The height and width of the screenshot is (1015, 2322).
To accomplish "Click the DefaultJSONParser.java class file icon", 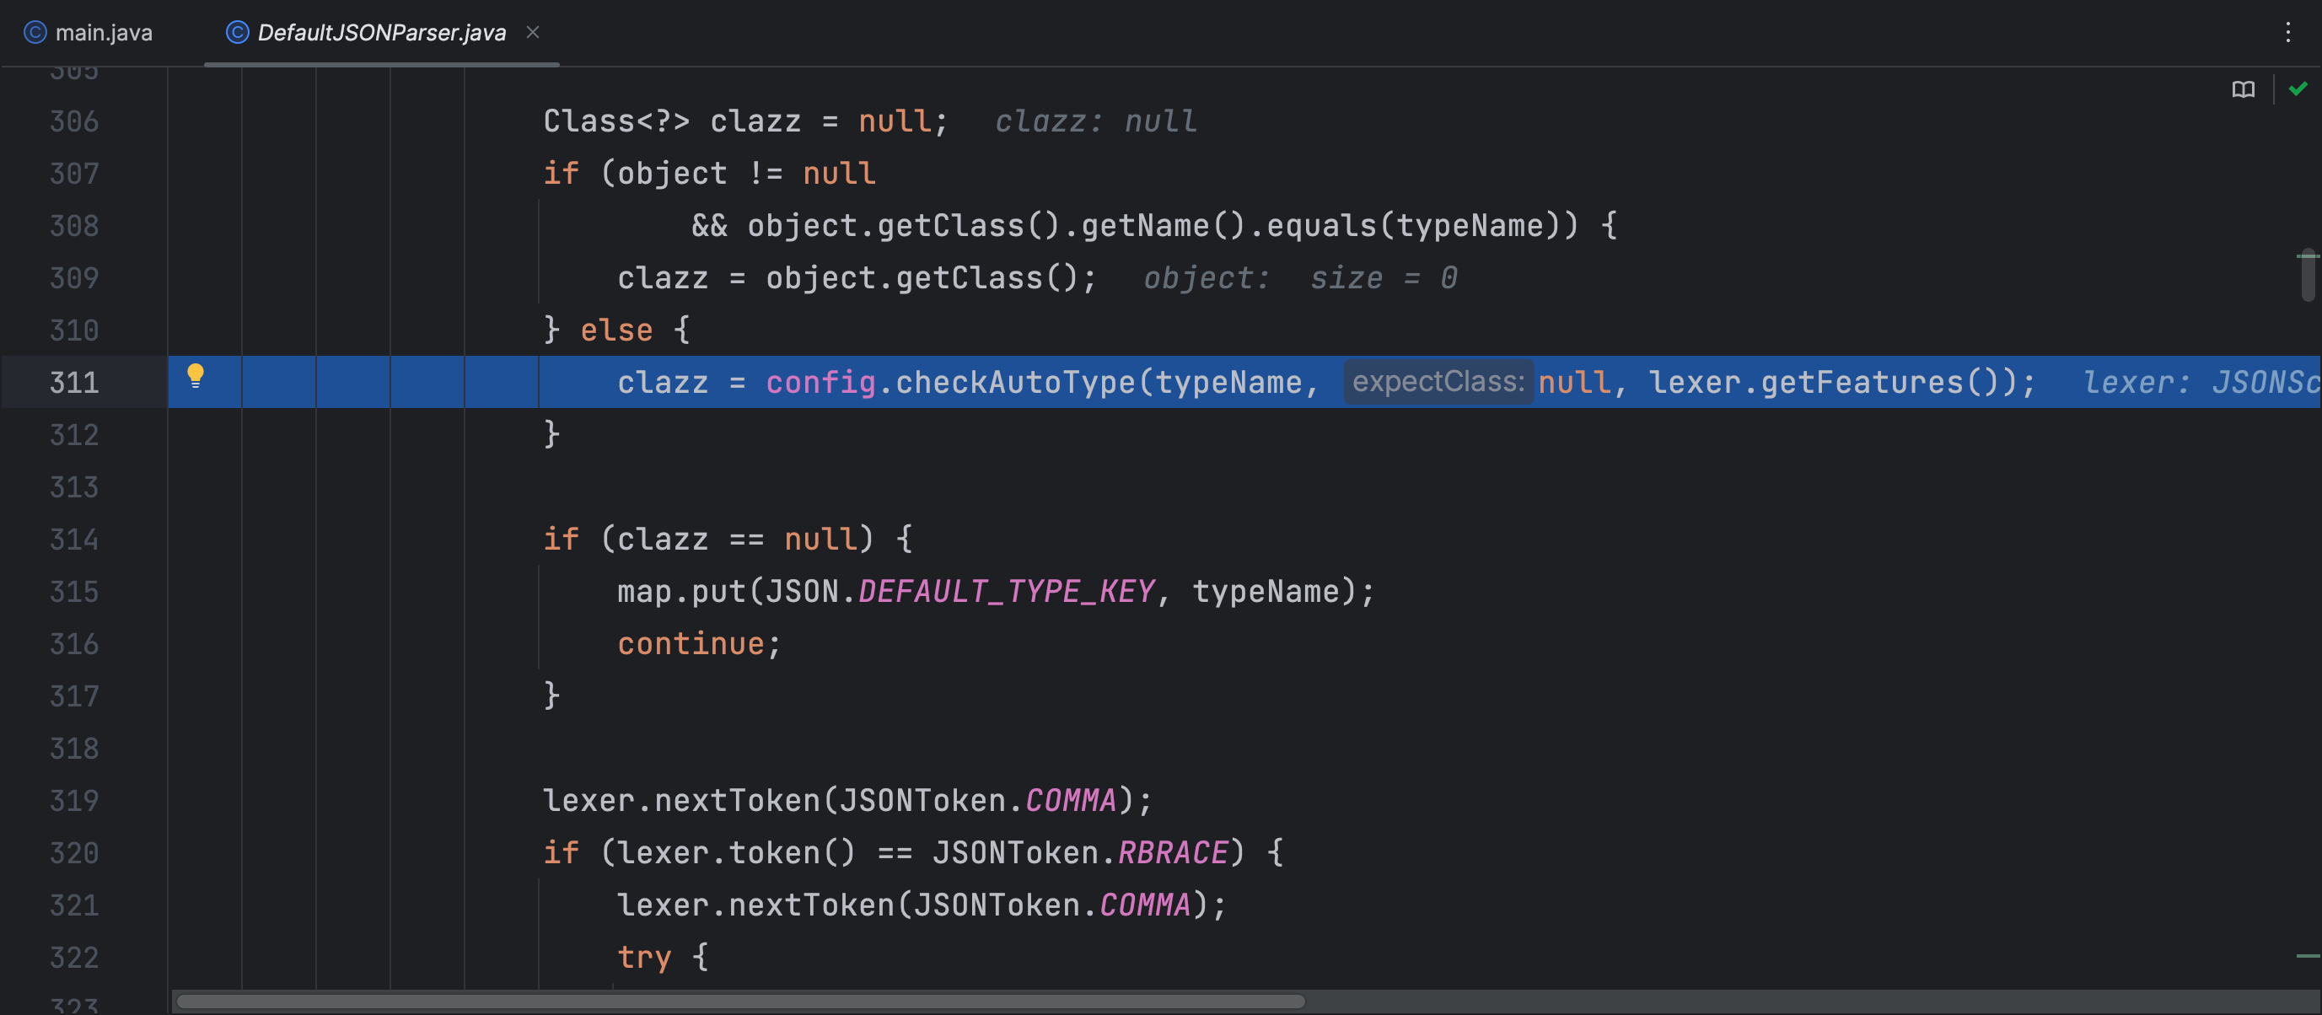I will pos(237,32).
